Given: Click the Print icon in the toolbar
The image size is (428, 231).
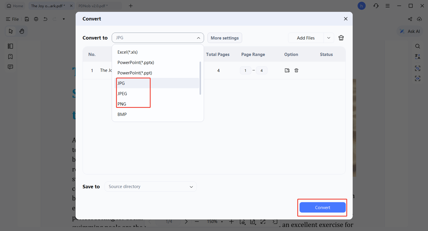Looking at the screenshot, I should (36, 19).
